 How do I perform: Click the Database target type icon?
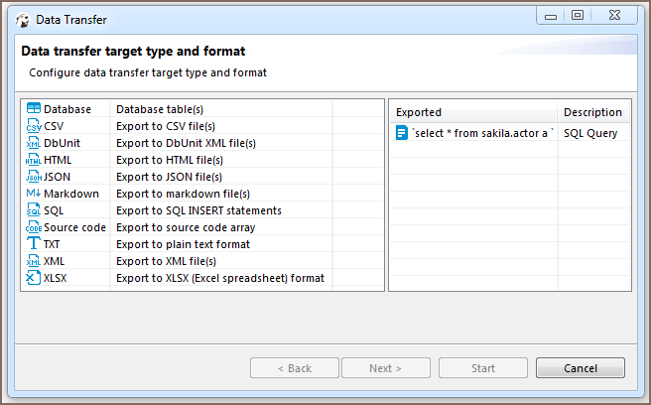(34, 109)
